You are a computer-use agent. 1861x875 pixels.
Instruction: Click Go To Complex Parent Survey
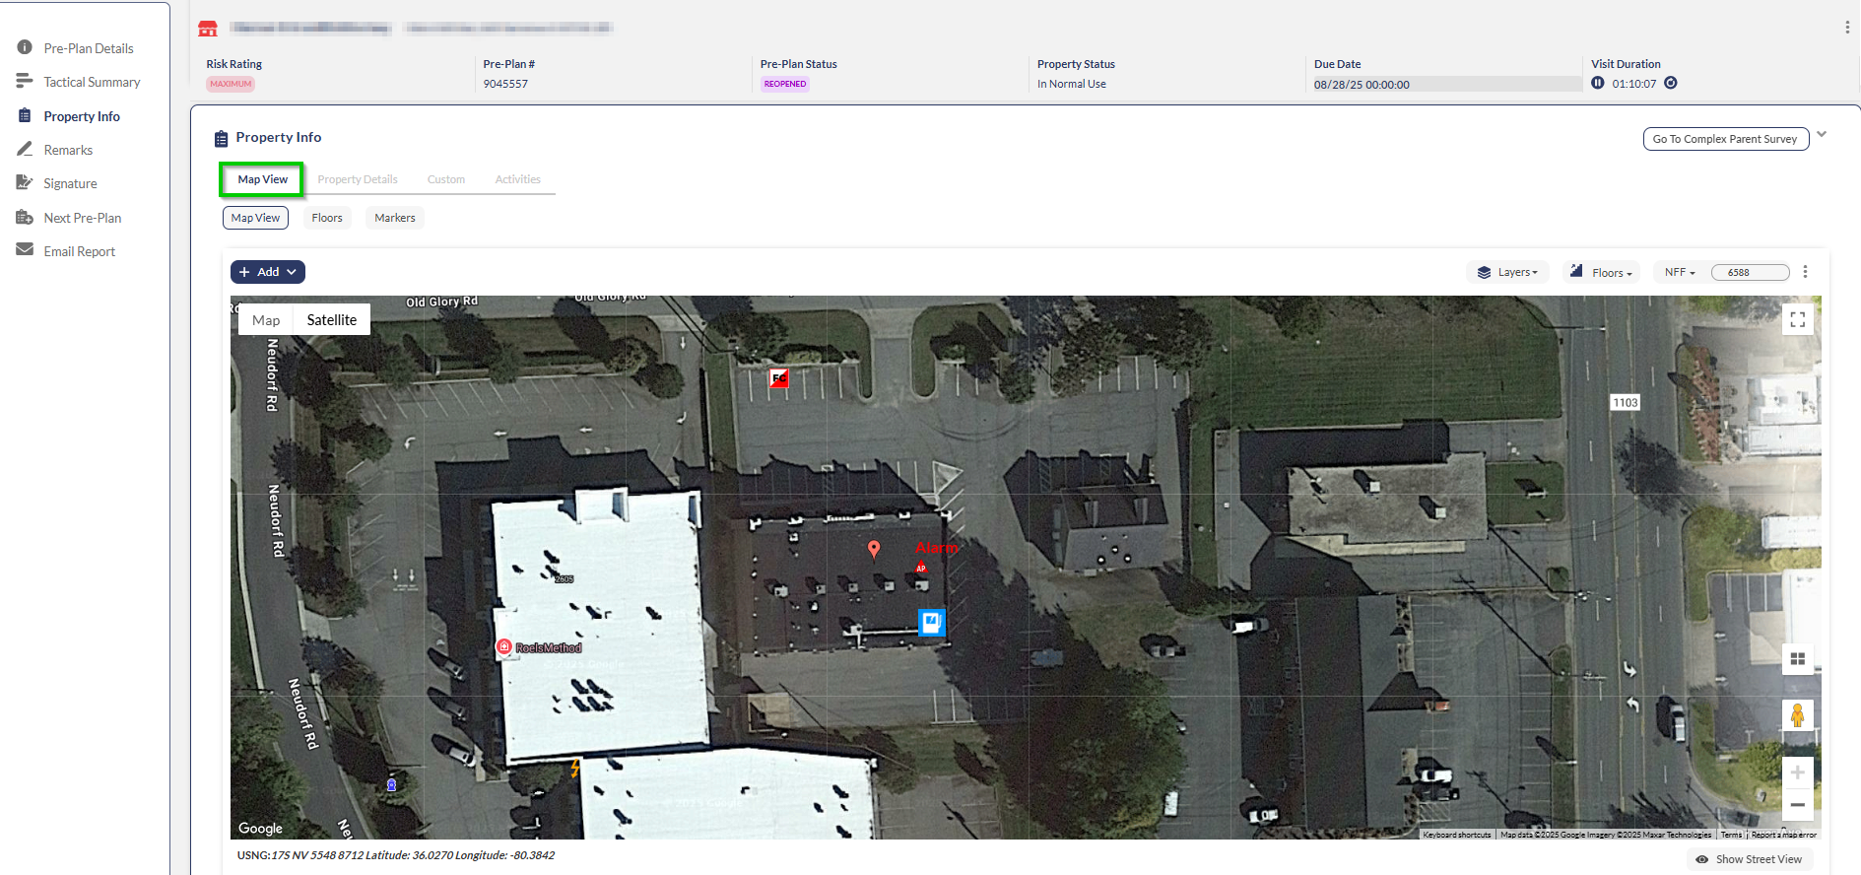coord(1724,139)
